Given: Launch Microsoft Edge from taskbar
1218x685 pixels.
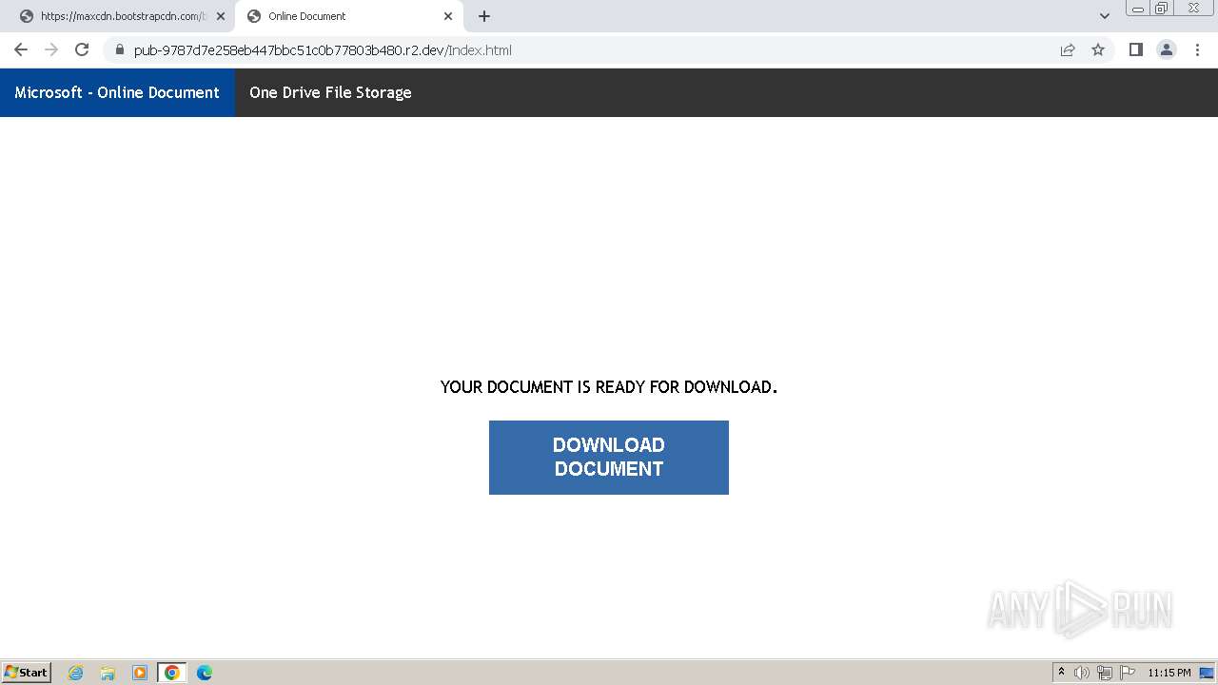Looking at the screenshot, I should point(205,673).
